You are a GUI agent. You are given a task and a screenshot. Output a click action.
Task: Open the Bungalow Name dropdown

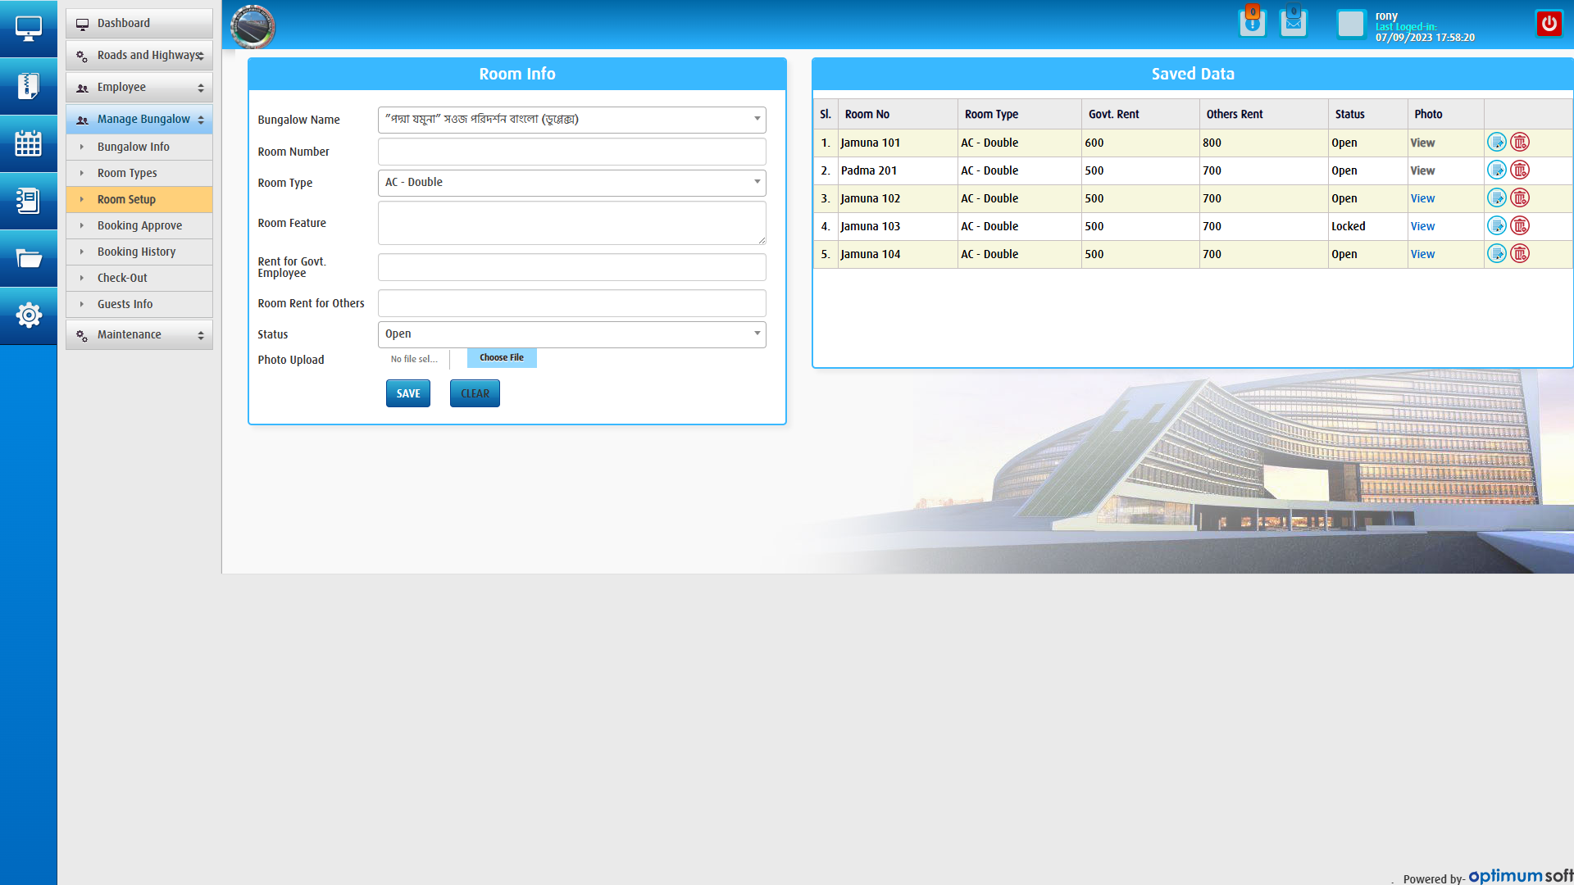571,120
